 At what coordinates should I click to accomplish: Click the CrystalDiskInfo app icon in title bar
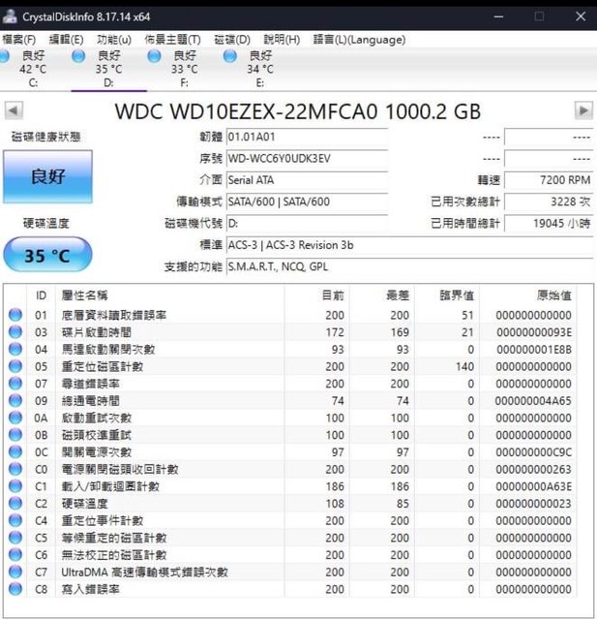coord(10,17)
